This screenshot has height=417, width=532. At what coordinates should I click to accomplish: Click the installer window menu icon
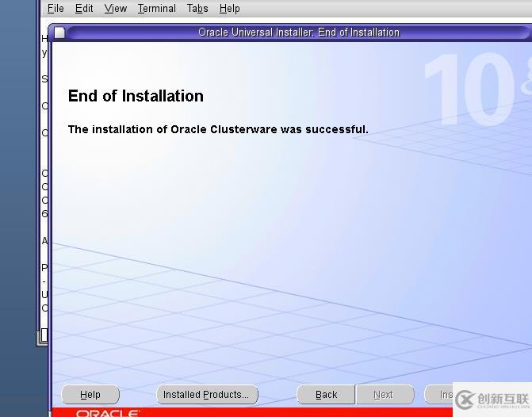[59, 33]
